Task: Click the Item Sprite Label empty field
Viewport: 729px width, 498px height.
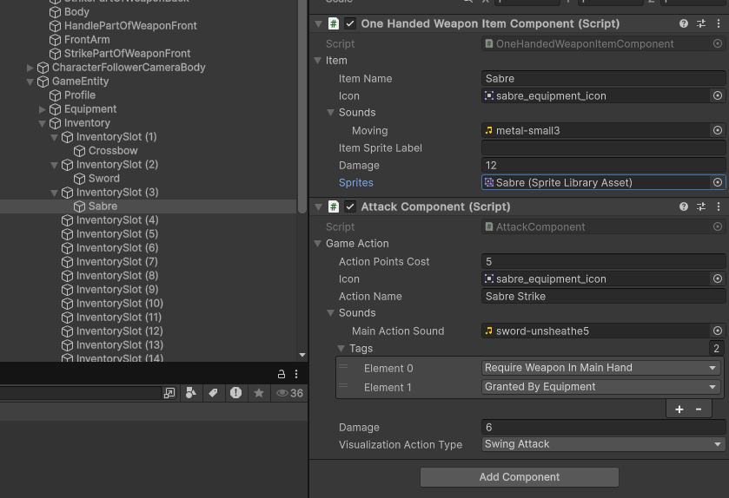Action: coord(604,147)
